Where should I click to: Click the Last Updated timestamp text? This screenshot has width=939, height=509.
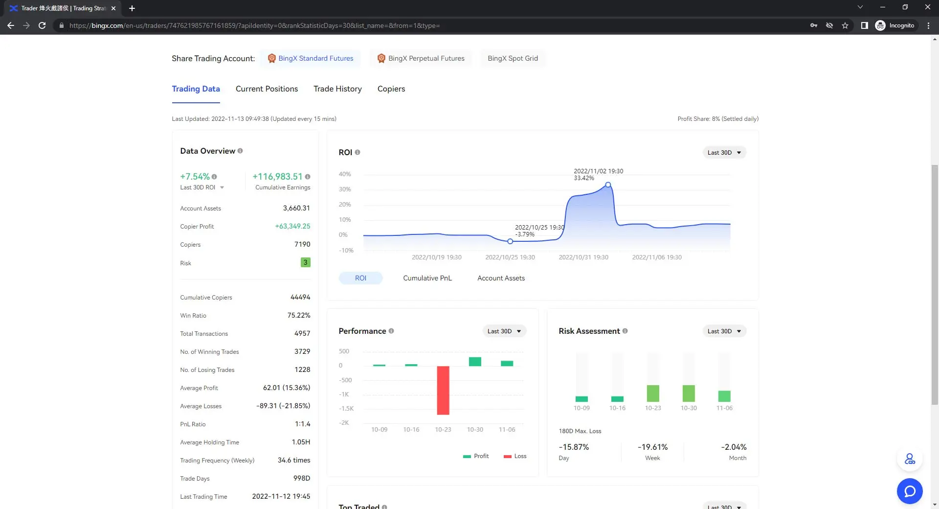tap(254, 119)
